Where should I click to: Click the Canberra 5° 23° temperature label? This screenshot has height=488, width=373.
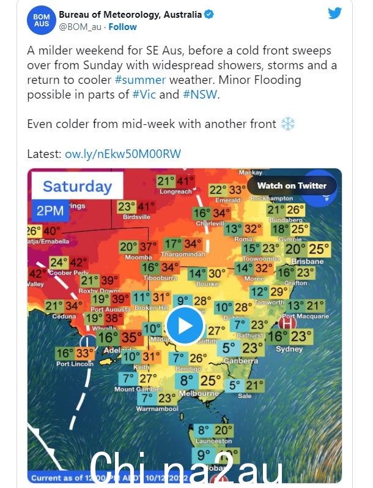[243, 348]
